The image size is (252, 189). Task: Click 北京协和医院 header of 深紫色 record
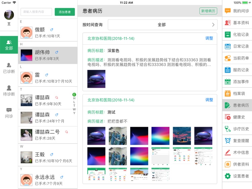[x=111, y=38]
